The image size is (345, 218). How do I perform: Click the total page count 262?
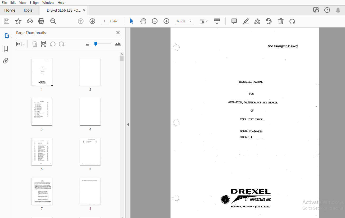tap(115, 21)
